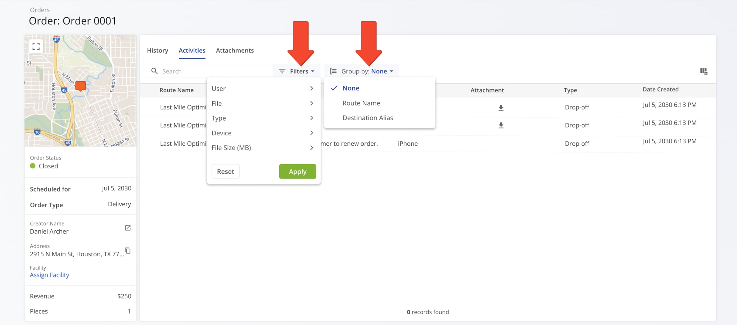Open the Attachments tab
This screenshot has width=737, height=325.
pyautogui.click(x=235, y=50)
